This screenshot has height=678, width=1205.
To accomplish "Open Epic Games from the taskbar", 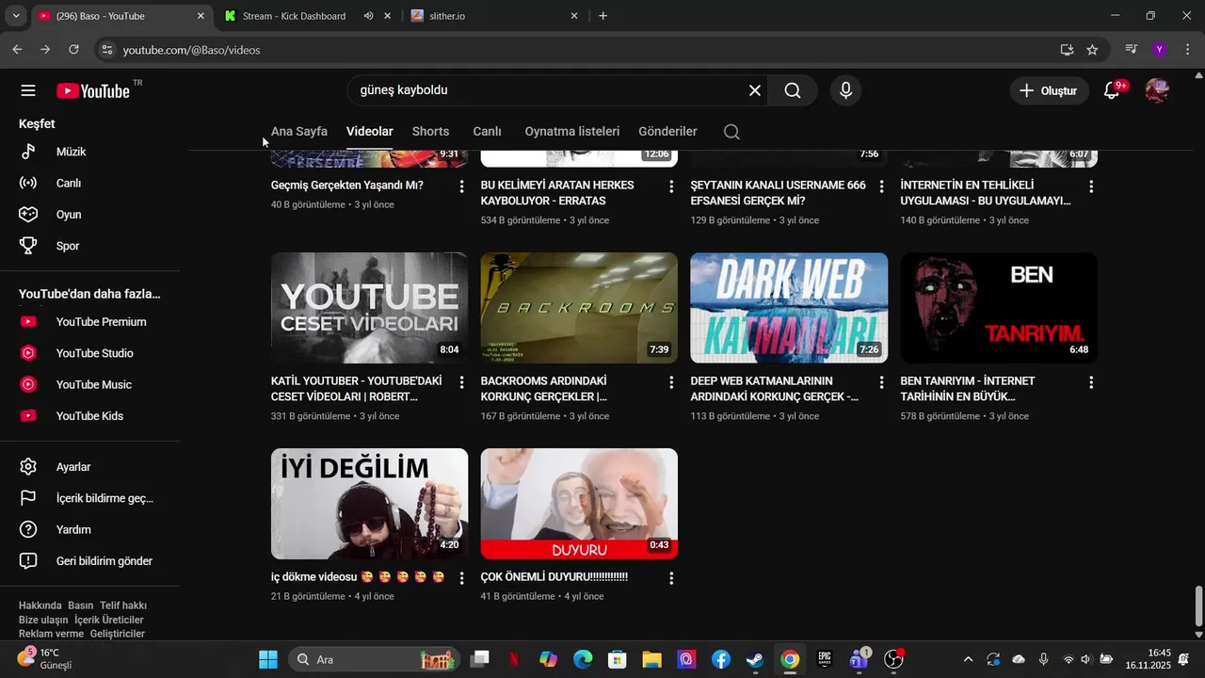I will click(825, 659).
